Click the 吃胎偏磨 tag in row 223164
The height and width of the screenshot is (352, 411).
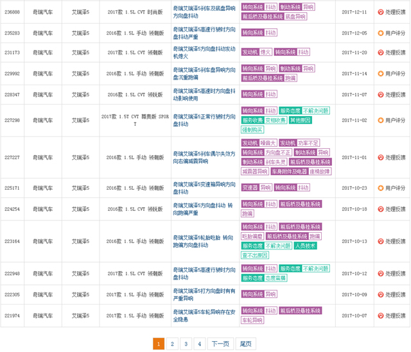[x=252, y=237]
